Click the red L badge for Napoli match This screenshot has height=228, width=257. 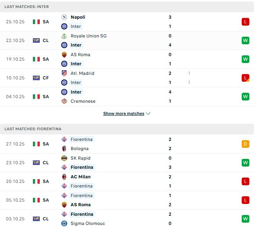tap(245, 22)
